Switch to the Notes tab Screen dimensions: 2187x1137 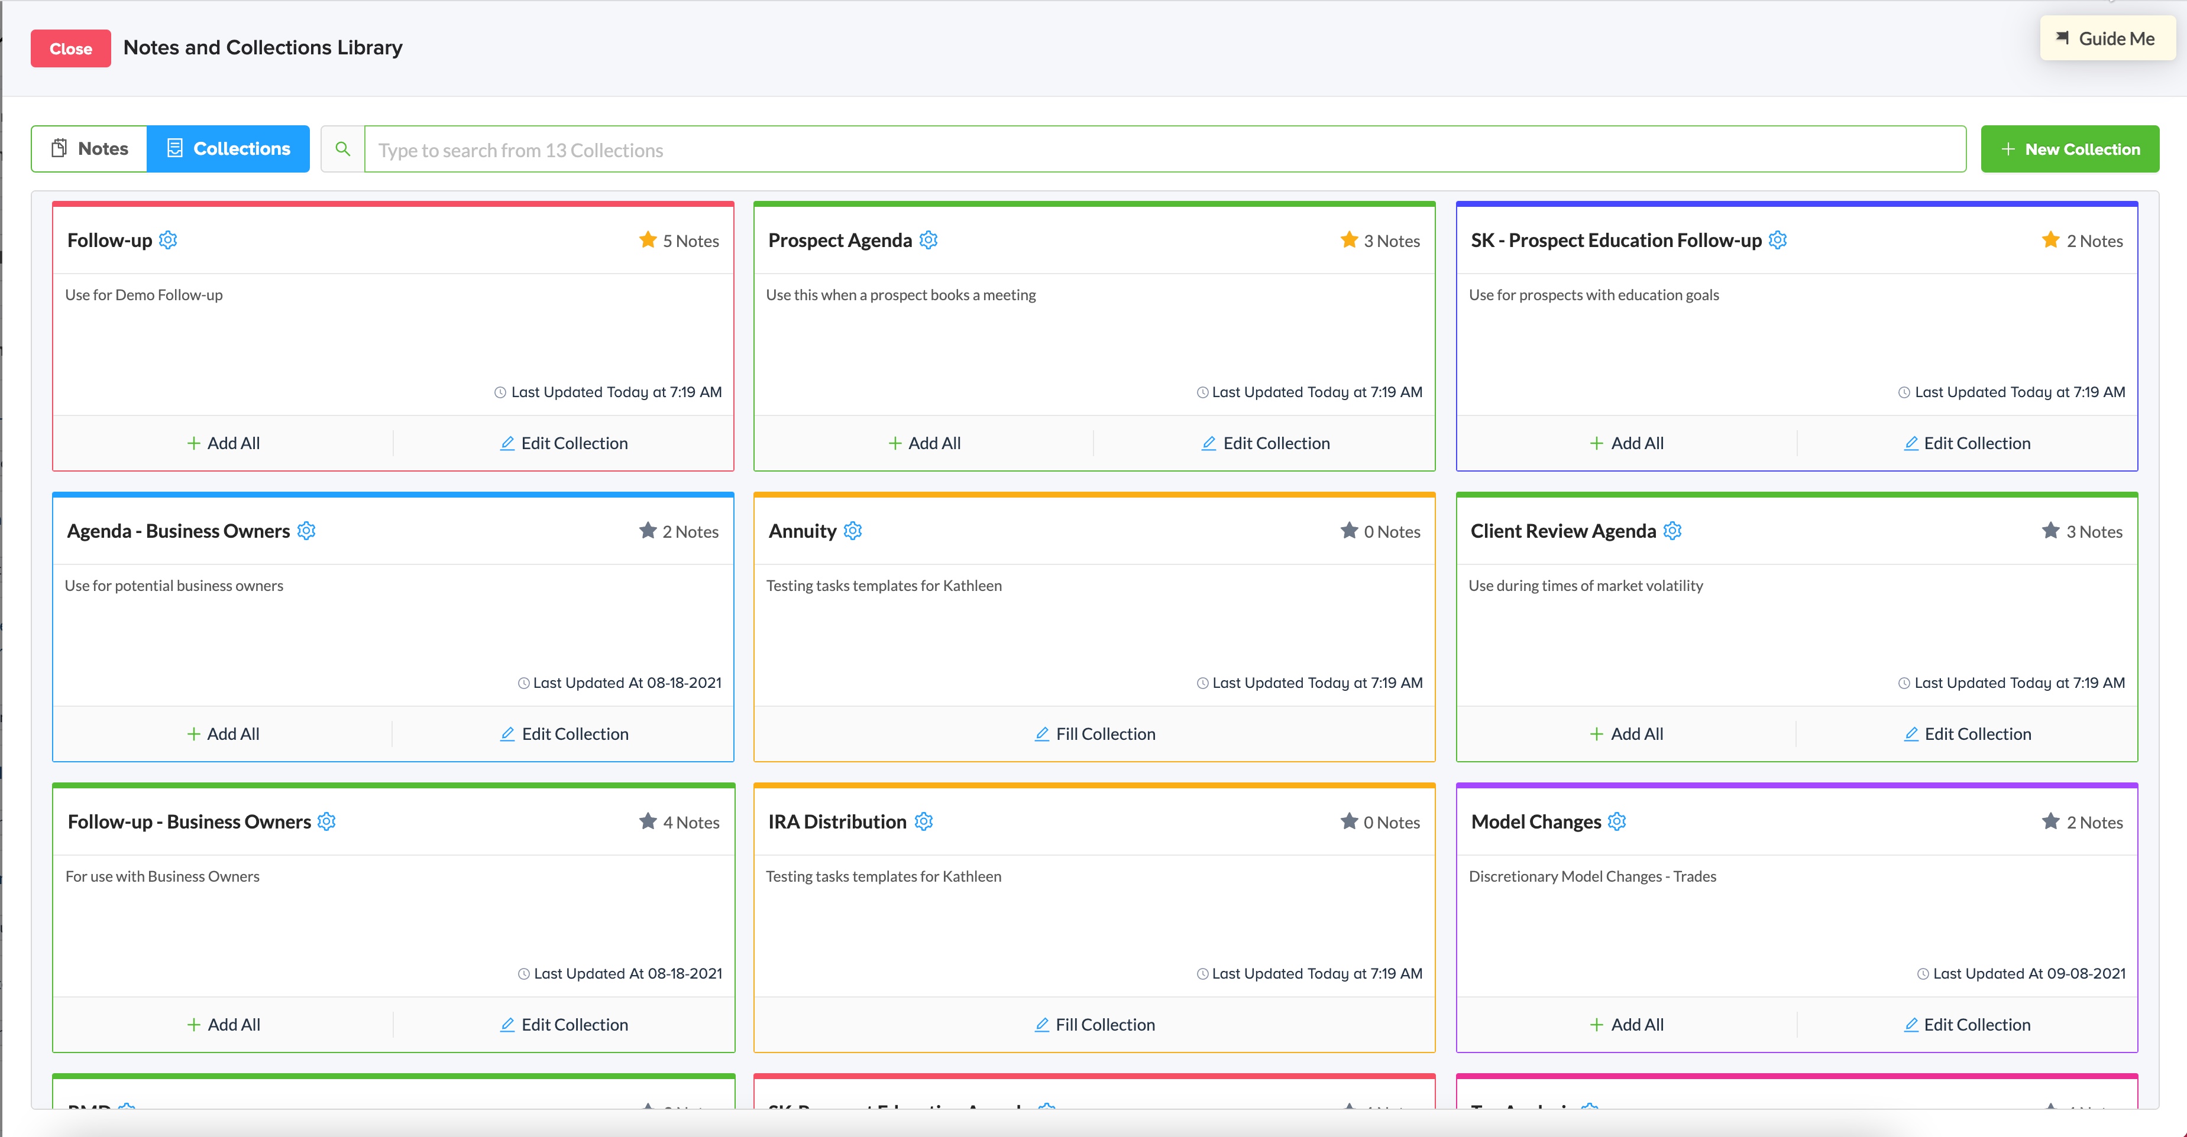[90, 150]
